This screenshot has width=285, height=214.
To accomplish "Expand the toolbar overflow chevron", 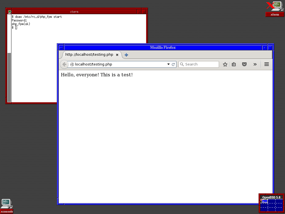I will (255, 64).
